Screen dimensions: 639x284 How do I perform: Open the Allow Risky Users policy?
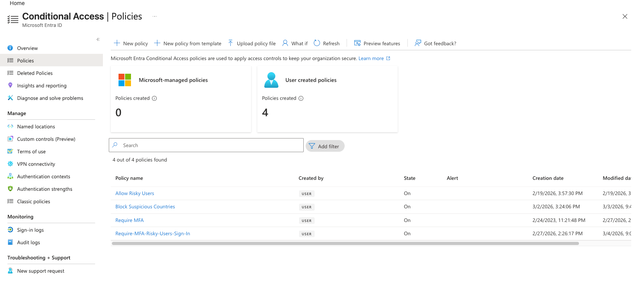coord(135,193)
